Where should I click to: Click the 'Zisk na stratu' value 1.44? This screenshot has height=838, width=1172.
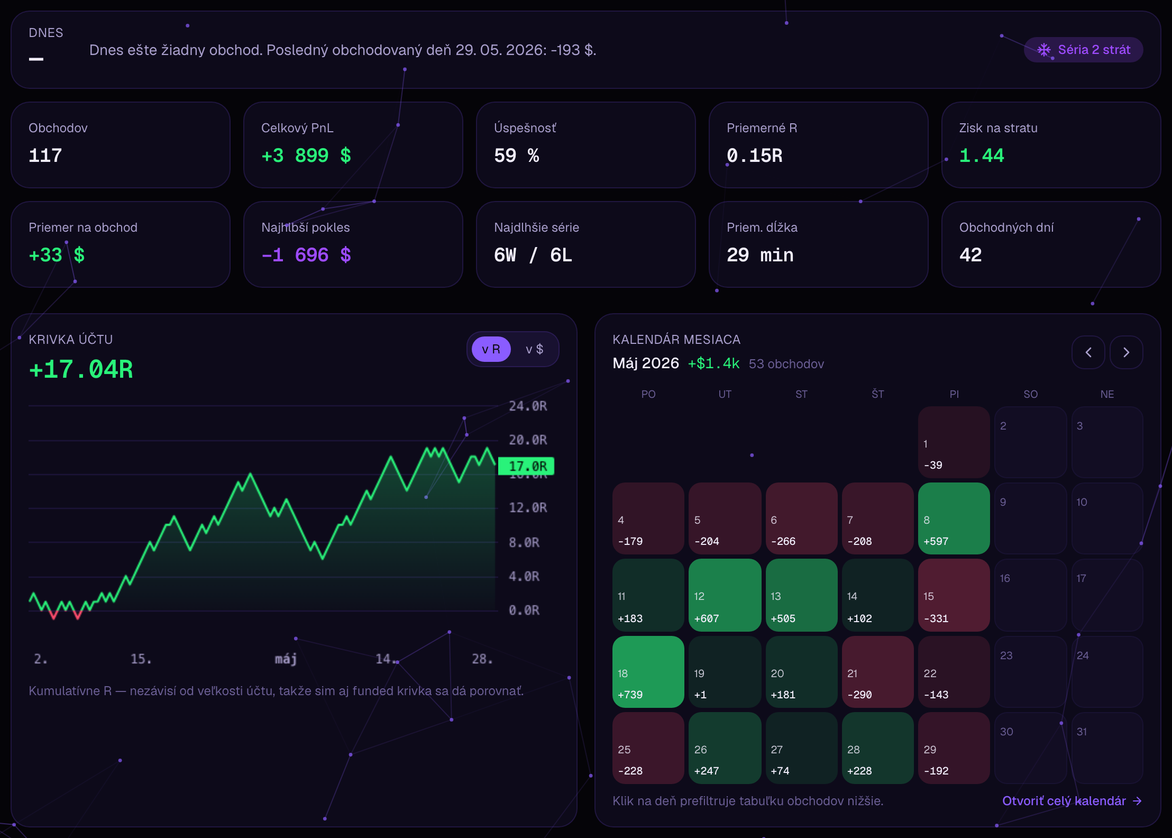982,156
